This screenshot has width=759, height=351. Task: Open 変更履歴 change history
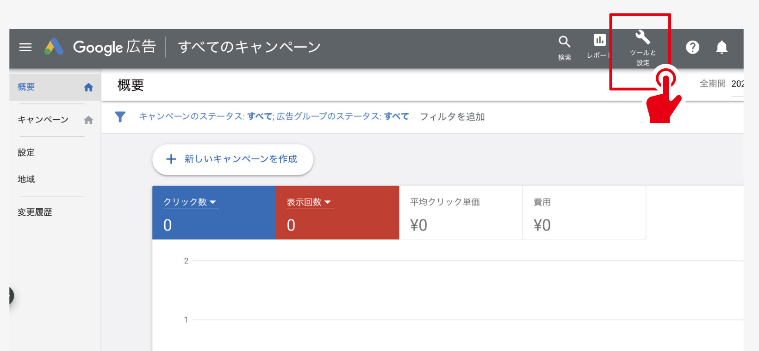(x=35, y=212)
